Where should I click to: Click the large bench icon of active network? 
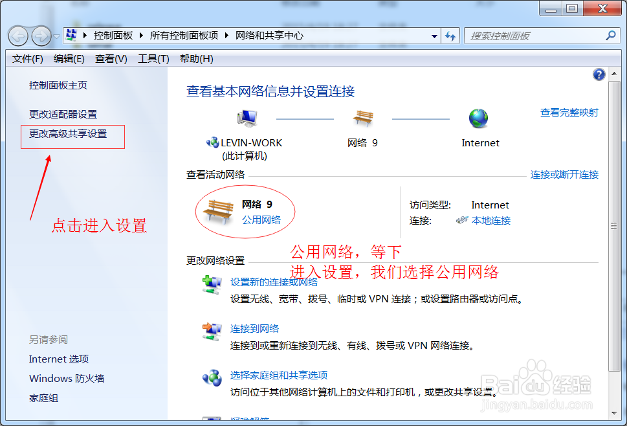pos(218,212)
